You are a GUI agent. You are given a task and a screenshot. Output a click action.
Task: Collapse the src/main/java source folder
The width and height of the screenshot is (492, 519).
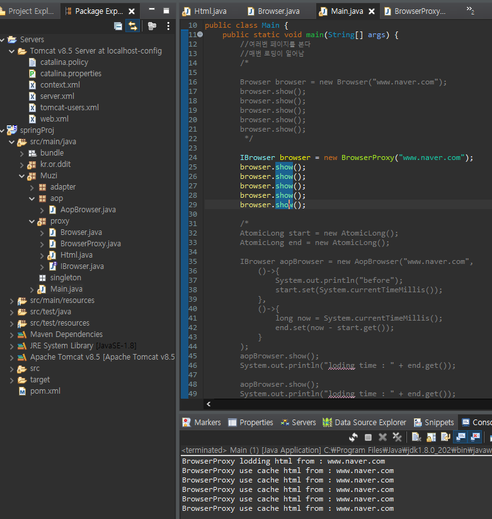tap(11, 142)
